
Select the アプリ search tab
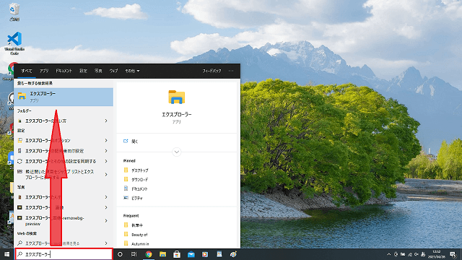[44, 71]
